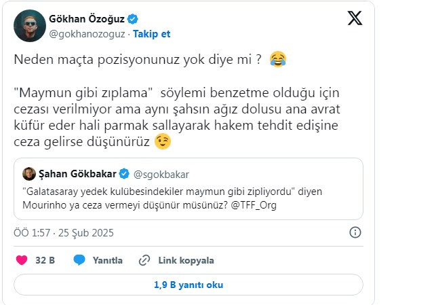Screen dimensions: 436x305
Task: Click the winking face emoji
Action: click(162, 142)
